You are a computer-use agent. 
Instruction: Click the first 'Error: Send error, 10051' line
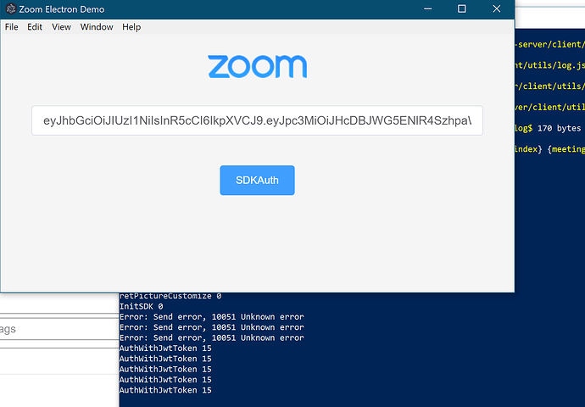click(x=212, y=317)
